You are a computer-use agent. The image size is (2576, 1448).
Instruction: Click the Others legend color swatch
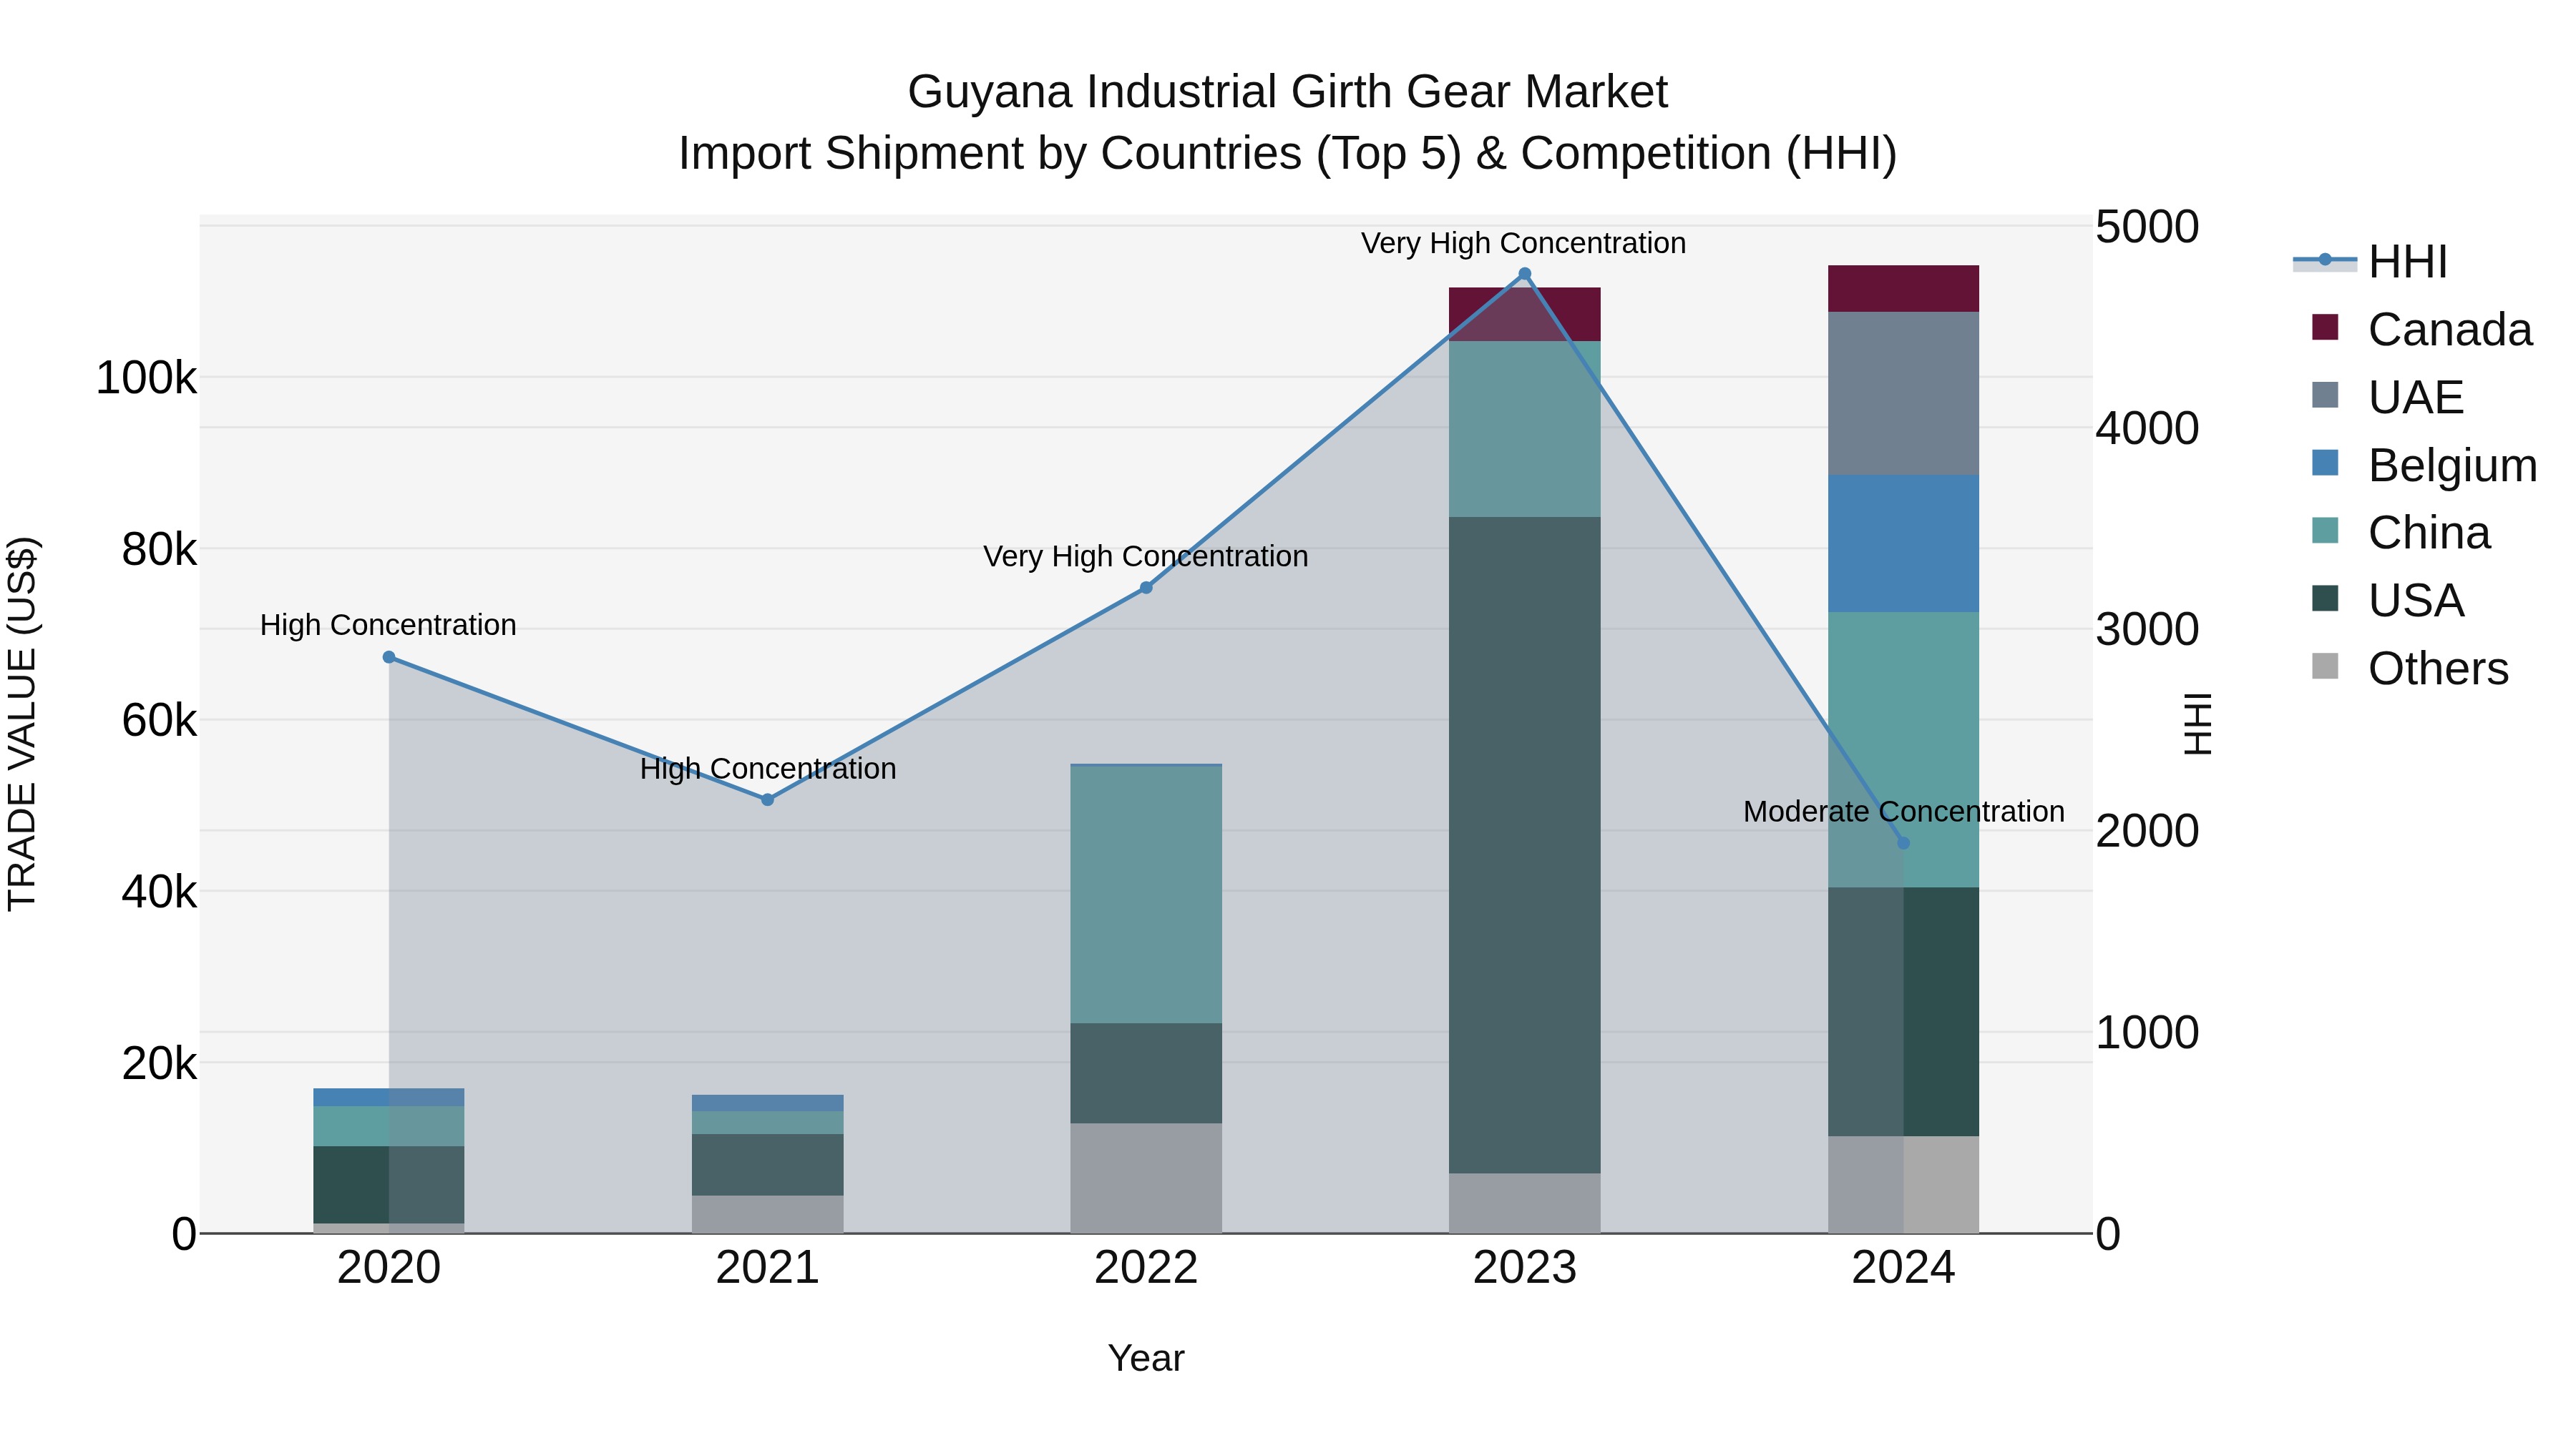pyautogui.click(x=2325, y=666)
